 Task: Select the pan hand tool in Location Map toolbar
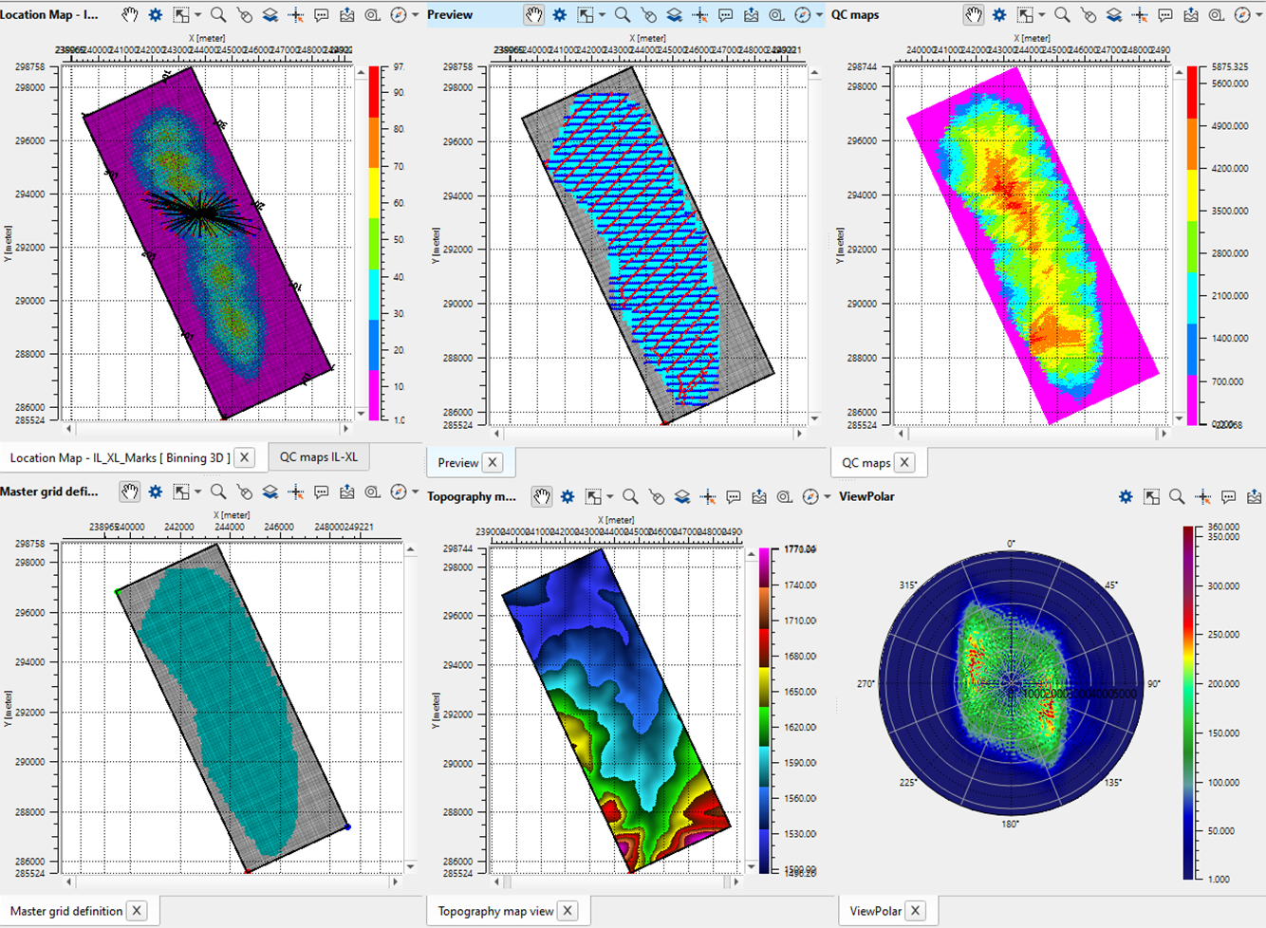click(x=130, y=15)
